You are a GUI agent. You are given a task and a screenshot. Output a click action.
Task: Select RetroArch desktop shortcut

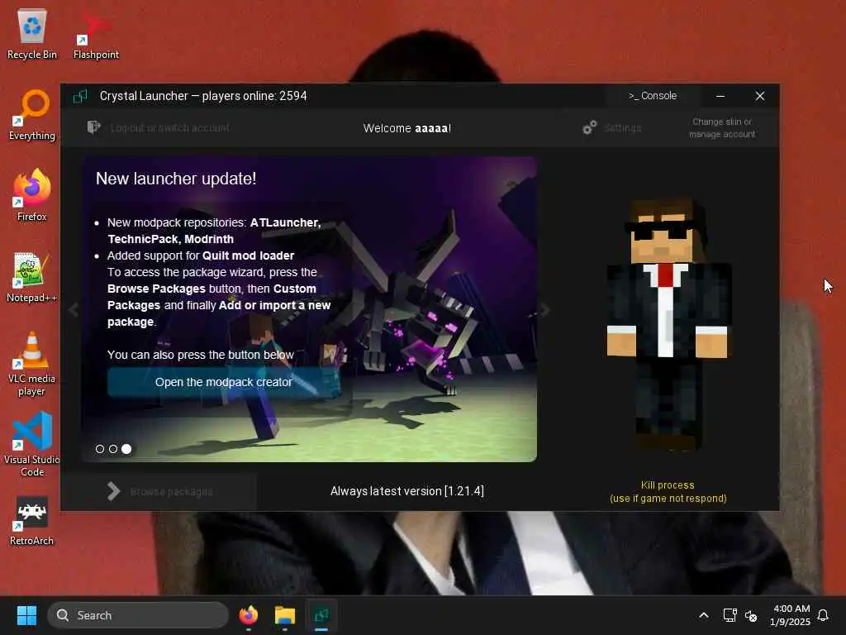pyautogui.click(x=32, y=522)
